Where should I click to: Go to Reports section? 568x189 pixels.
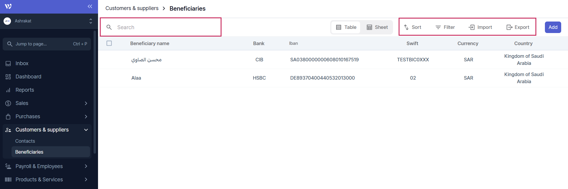(25, 90)
